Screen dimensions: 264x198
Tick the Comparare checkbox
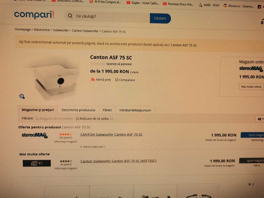pos(117,80)
